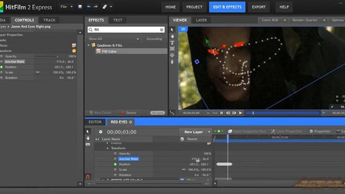Select the viewer Hand pan tool
Image resolution: width=345 pixels, height=194 pixels.
click(x=172, y=36)
